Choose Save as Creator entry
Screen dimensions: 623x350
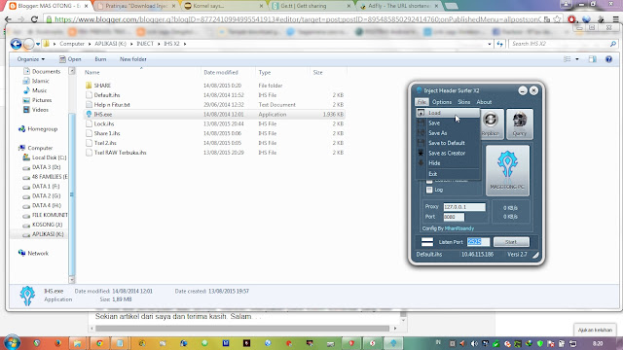448,153
